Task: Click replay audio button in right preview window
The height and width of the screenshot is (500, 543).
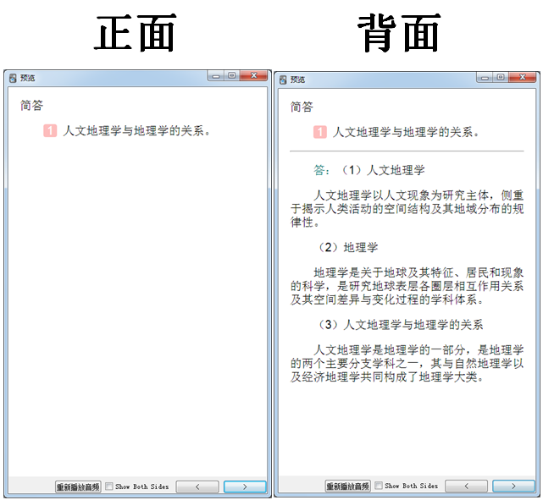Action: (347, 486)
